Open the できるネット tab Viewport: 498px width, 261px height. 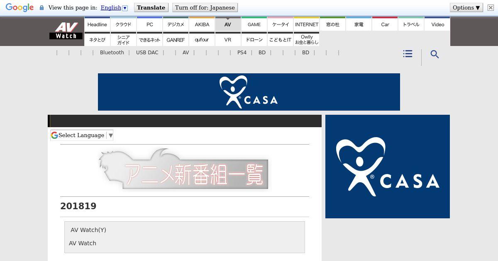[x=149, y=39]
